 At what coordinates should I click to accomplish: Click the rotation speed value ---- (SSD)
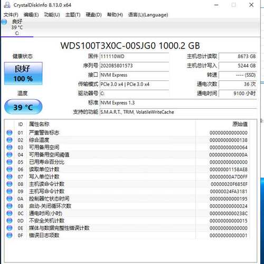(238, 75)
